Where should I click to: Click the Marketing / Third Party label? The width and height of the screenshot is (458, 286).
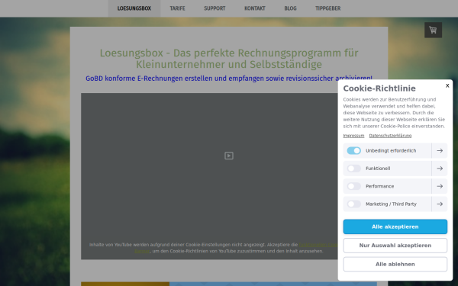point(391,204)
